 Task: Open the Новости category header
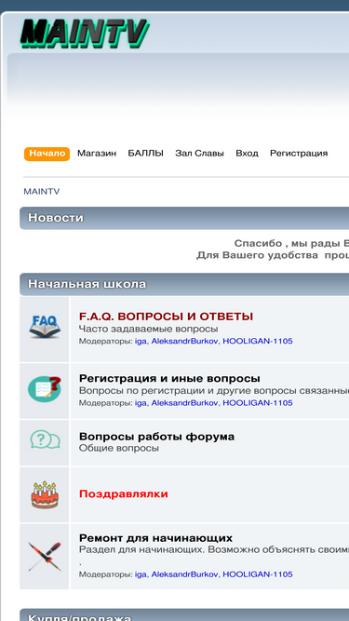click(56, 218)
